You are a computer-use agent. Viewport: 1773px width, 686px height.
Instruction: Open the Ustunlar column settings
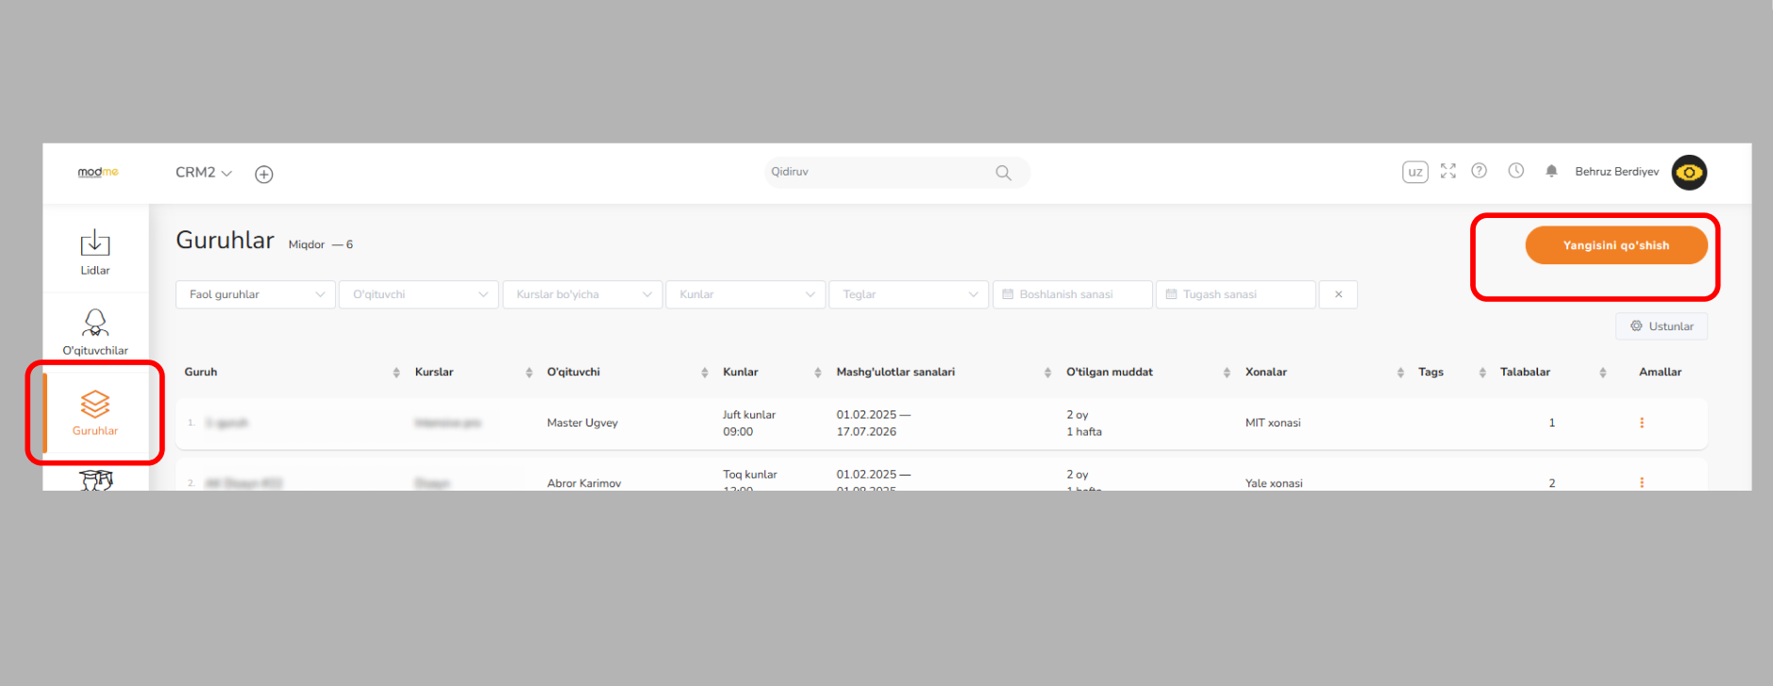[x=1661, y=326]
